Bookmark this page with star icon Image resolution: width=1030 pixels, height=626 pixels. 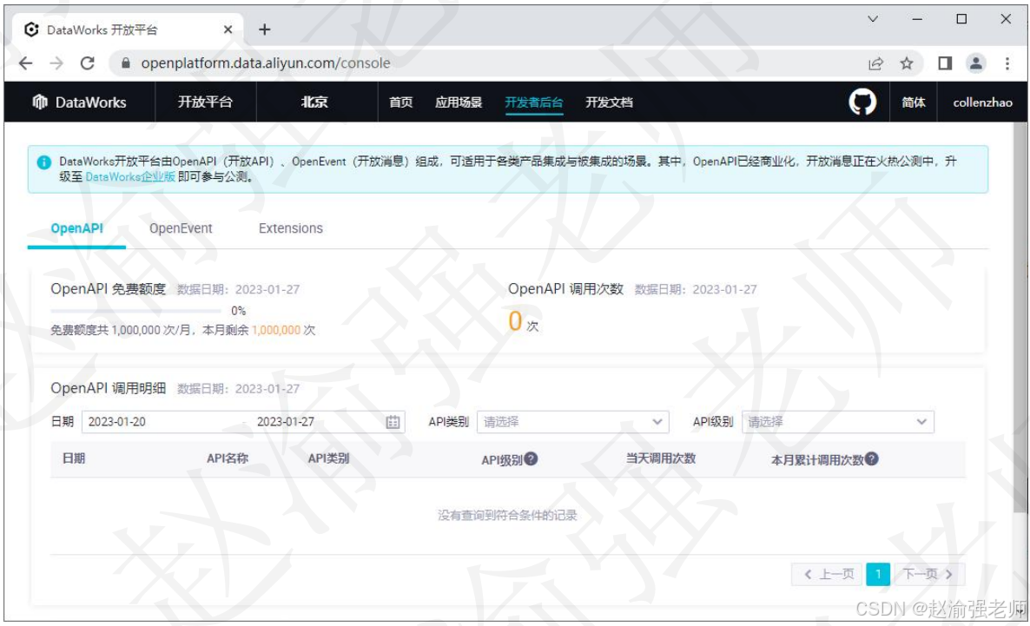point(907,63)
